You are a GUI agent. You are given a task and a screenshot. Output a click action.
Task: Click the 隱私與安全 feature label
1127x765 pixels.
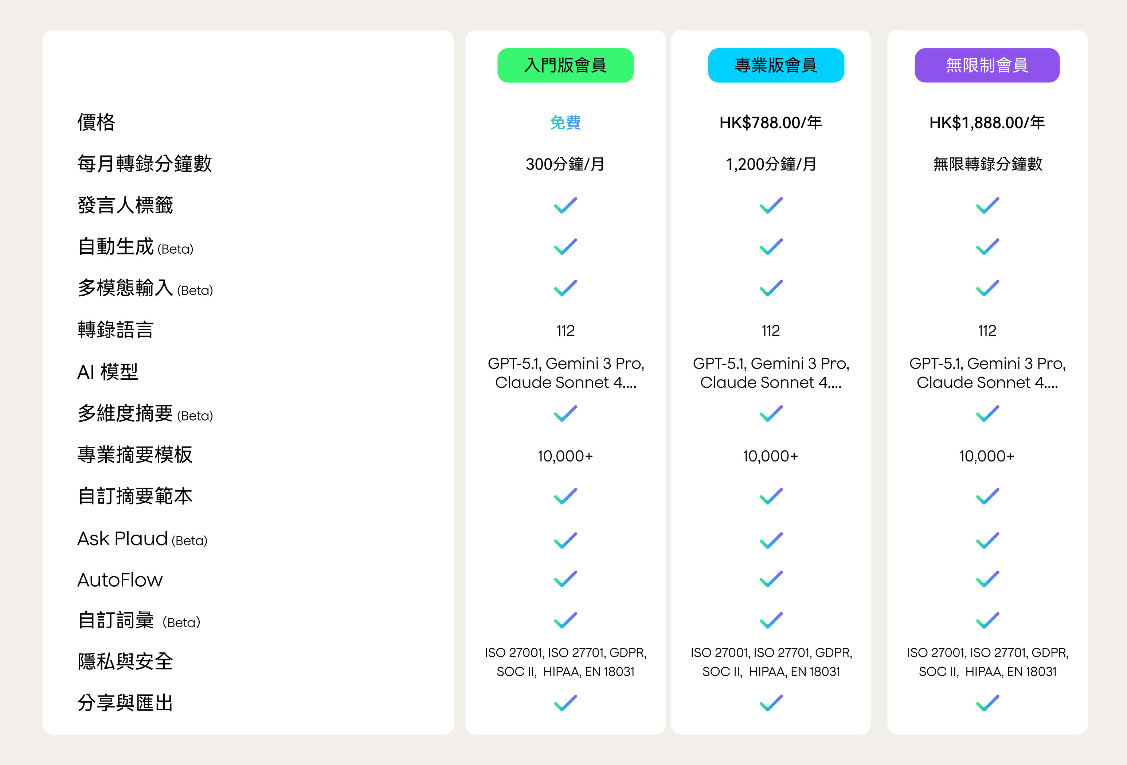pos(125,661)
